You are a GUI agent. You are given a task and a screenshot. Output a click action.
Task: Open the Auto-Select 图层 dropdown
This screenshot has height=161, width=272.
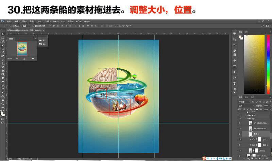tap(27, 26)
